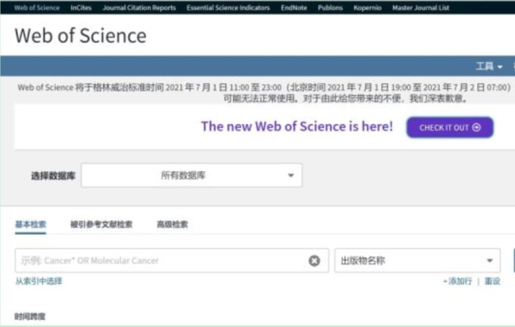Go to Journal Citation Reports

pos(139,8)
